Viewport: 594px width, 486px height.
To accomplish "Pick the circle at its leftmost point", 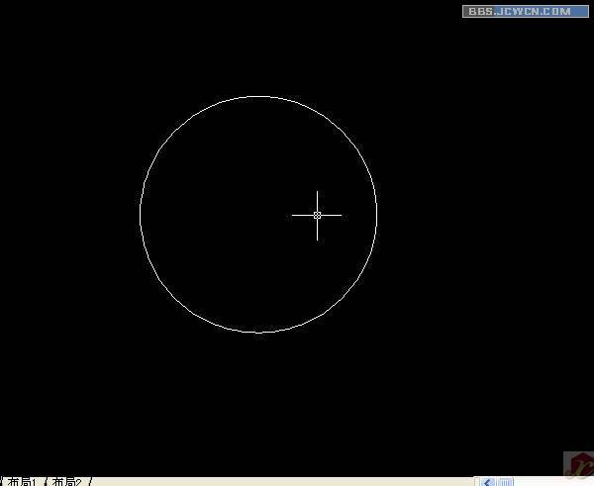I will (x=140, y=214).
